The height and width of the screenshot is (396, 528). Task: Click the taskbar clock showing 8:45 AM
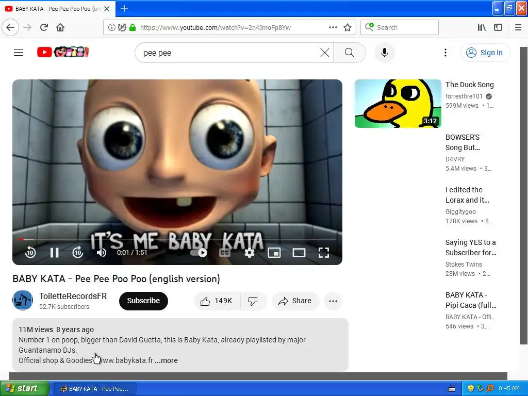coord(509,388)
